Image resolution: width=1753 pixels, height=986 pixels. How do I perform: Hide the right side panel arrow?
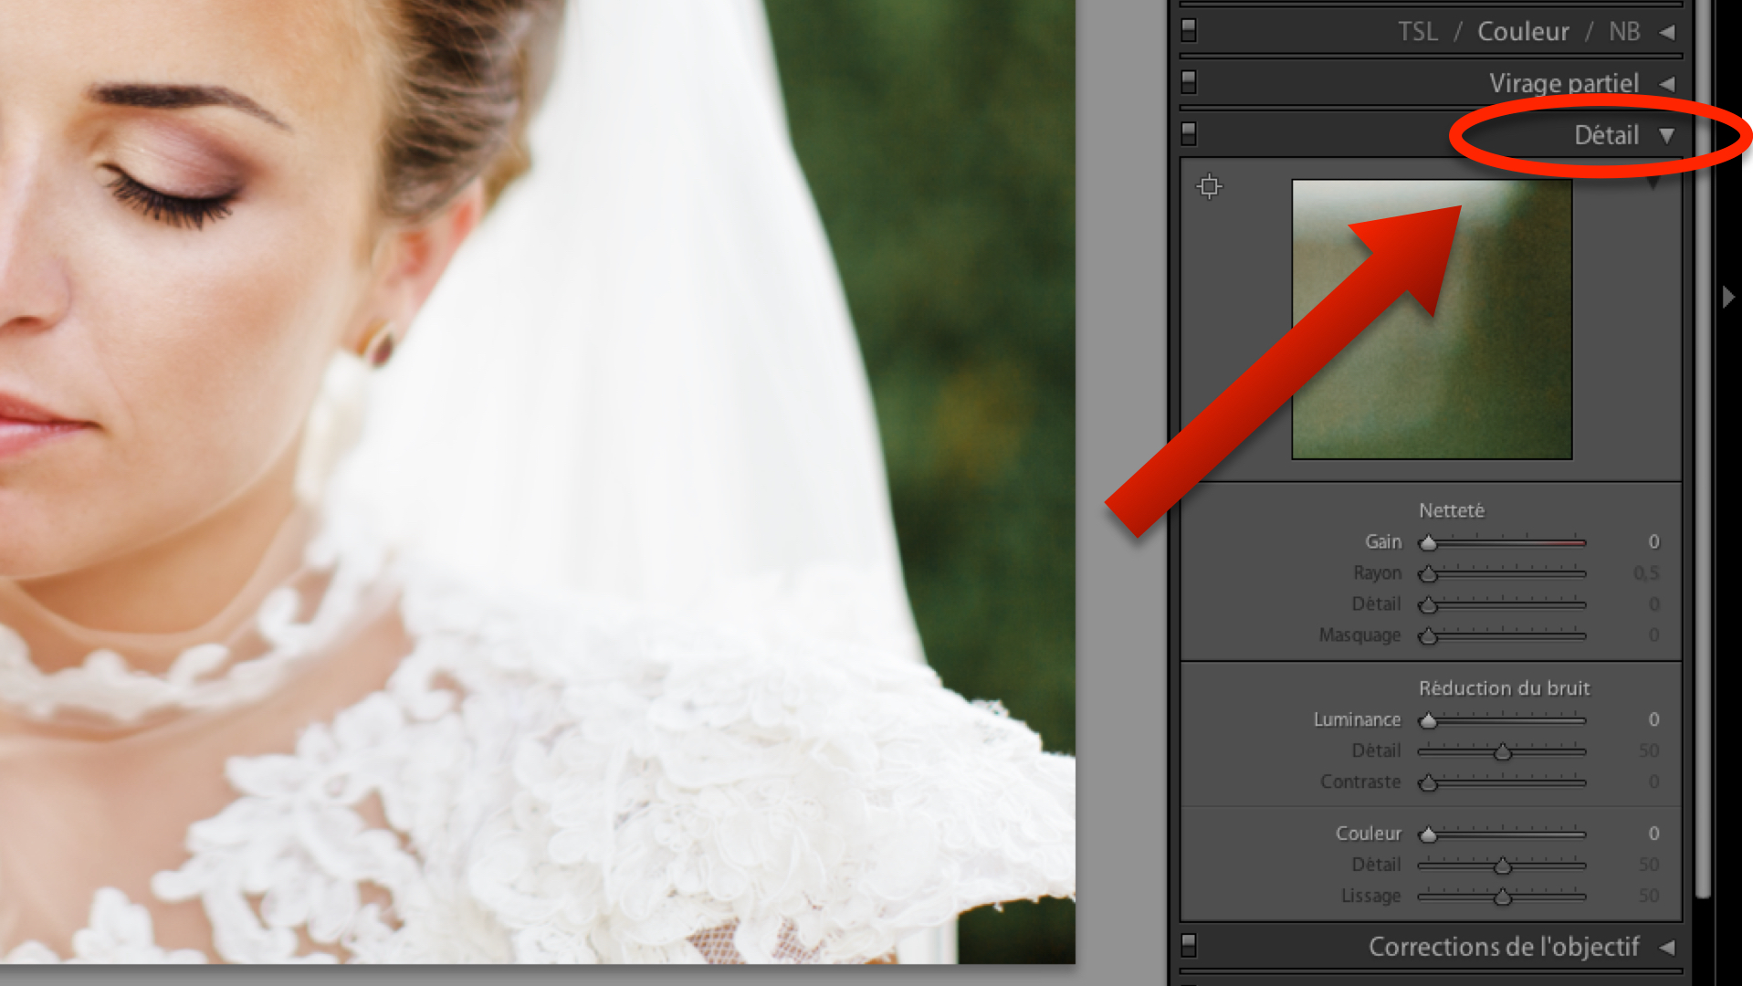[1727, 297]
